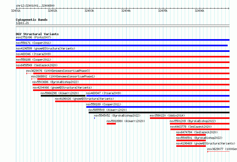Open the nsv469347 (Itsara2009) label
The image size is (237, 162).
(x=104, y=93)
